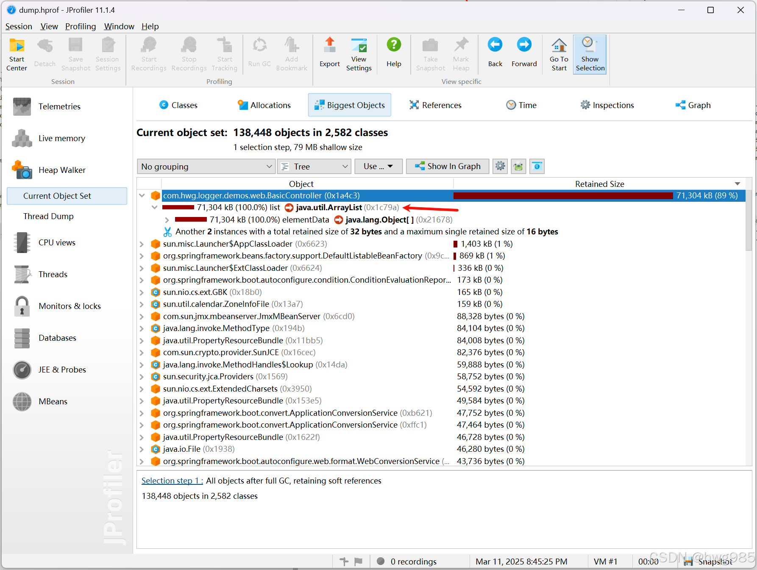757x570 pixels.
Task: Expand DefaultListableBeanFactory node
Action: coord(142,256)
